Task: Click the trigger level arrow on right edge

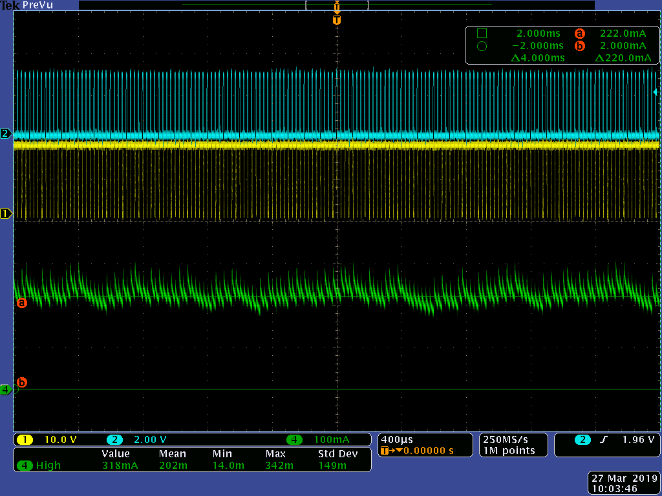Action: pos(656,92)
